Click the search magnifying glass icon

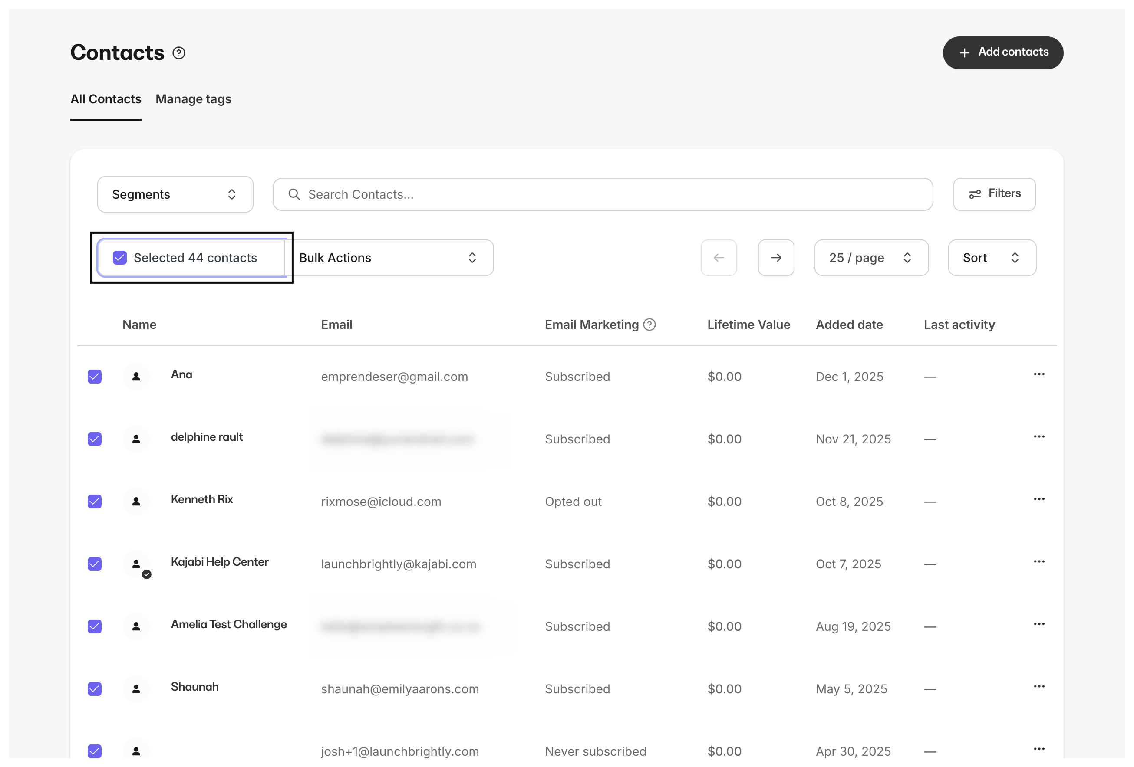pos(294,194)
